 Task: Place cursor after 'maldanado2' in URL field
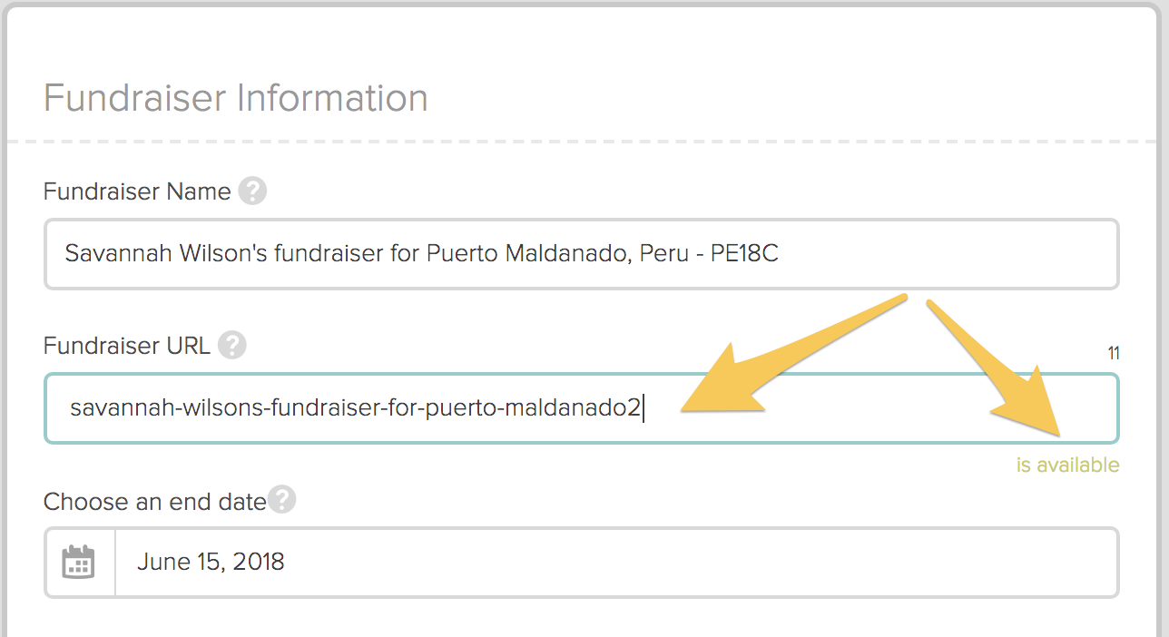[x=643, y=408]
